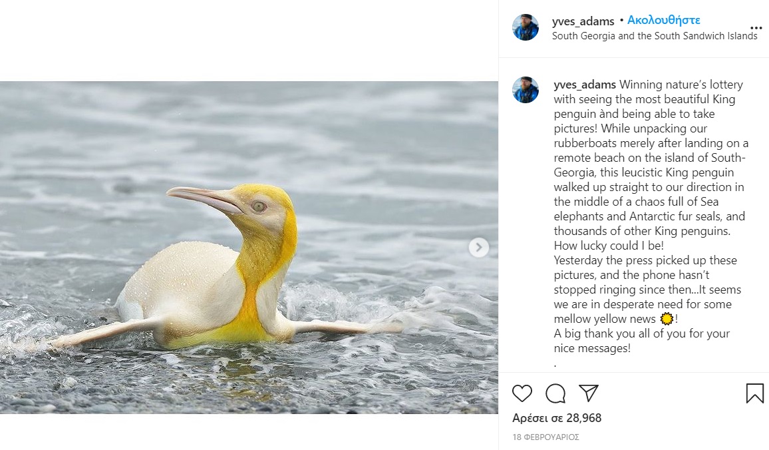
Task: Save the post with the bookmark icon
Action: (x=754, y=393)
